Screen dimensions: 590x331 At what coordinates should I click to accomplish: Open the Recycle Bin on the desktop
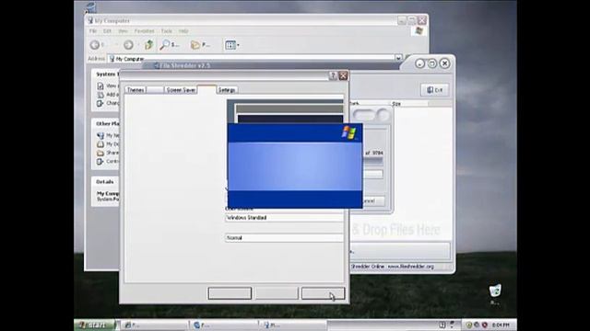(x=495, y=291)
